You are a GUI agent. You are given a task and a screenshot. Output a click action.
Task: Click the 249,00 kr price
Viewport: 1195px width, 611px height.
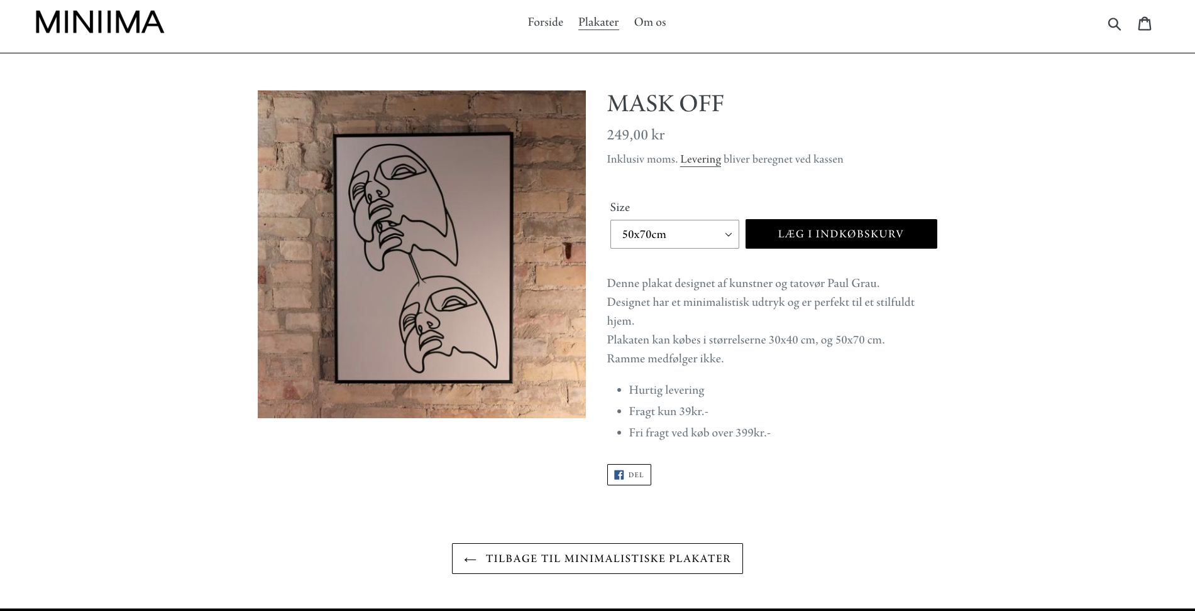coord(636,134)
